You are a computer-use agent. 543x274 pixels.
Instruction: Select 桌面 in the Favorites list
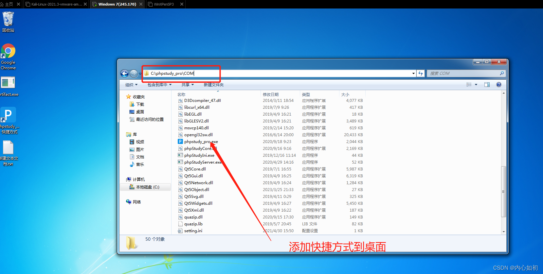[140, 112]
